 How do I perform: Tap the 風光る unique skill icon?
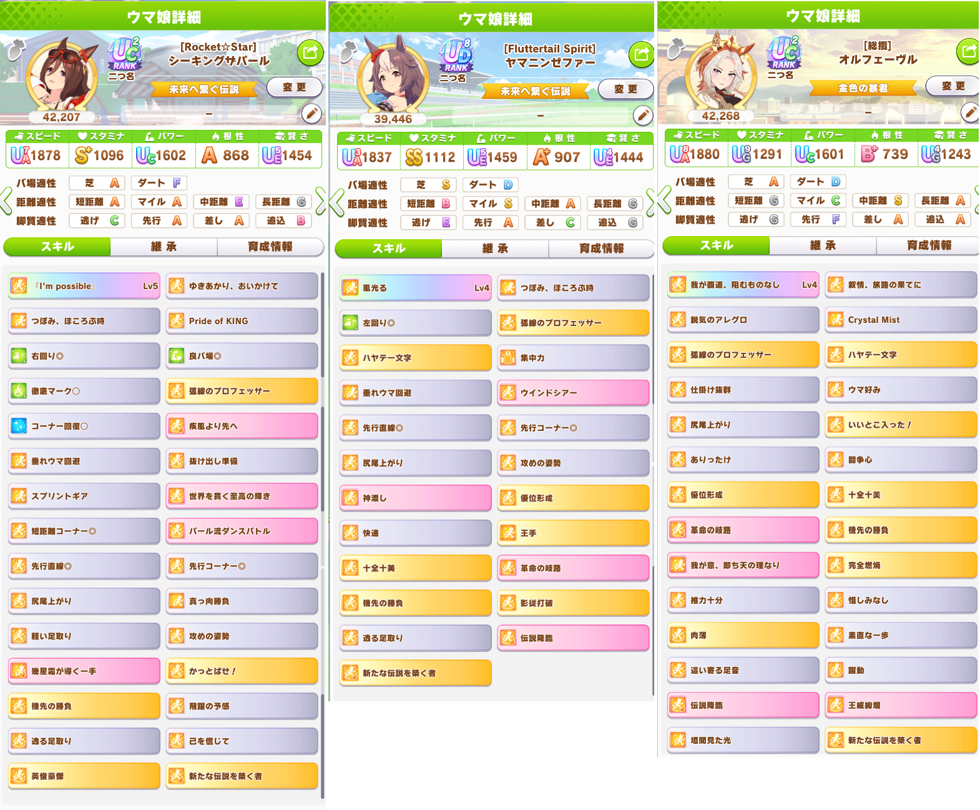click(x=350, y=288)
